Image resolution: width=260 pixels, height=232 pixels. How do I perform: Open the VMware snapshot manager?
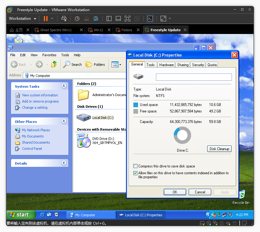96,19
